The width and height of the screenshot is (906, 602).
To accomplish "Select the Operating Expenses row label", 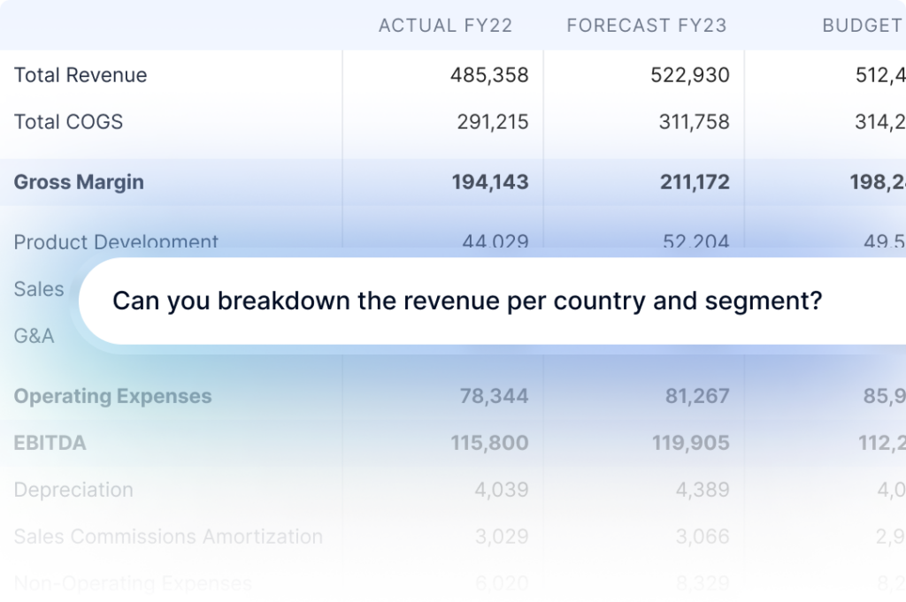I will tap(112, 396).
